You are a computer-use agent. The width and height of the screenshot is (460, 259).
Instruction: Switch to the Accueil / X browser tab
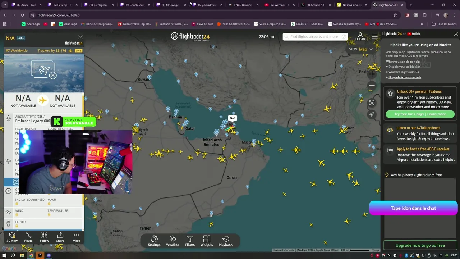(x=315, y=5)
